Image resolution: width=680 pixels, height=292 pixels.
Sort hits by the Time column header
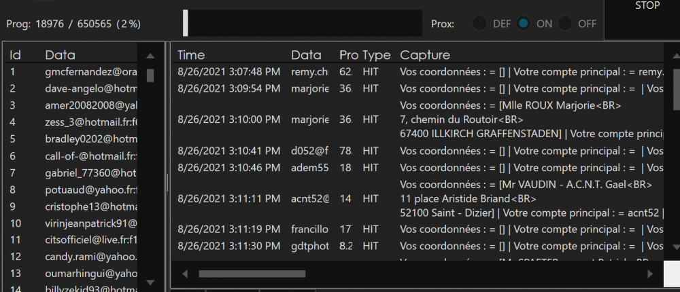point(191,55)
